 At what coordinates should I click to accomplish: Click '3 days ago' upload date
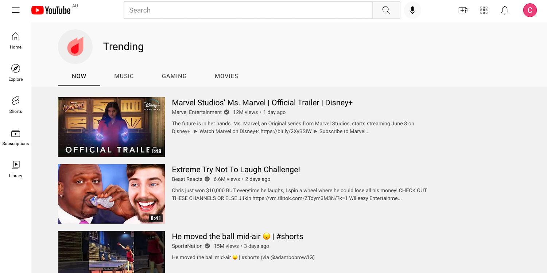(x=257, y=246)
